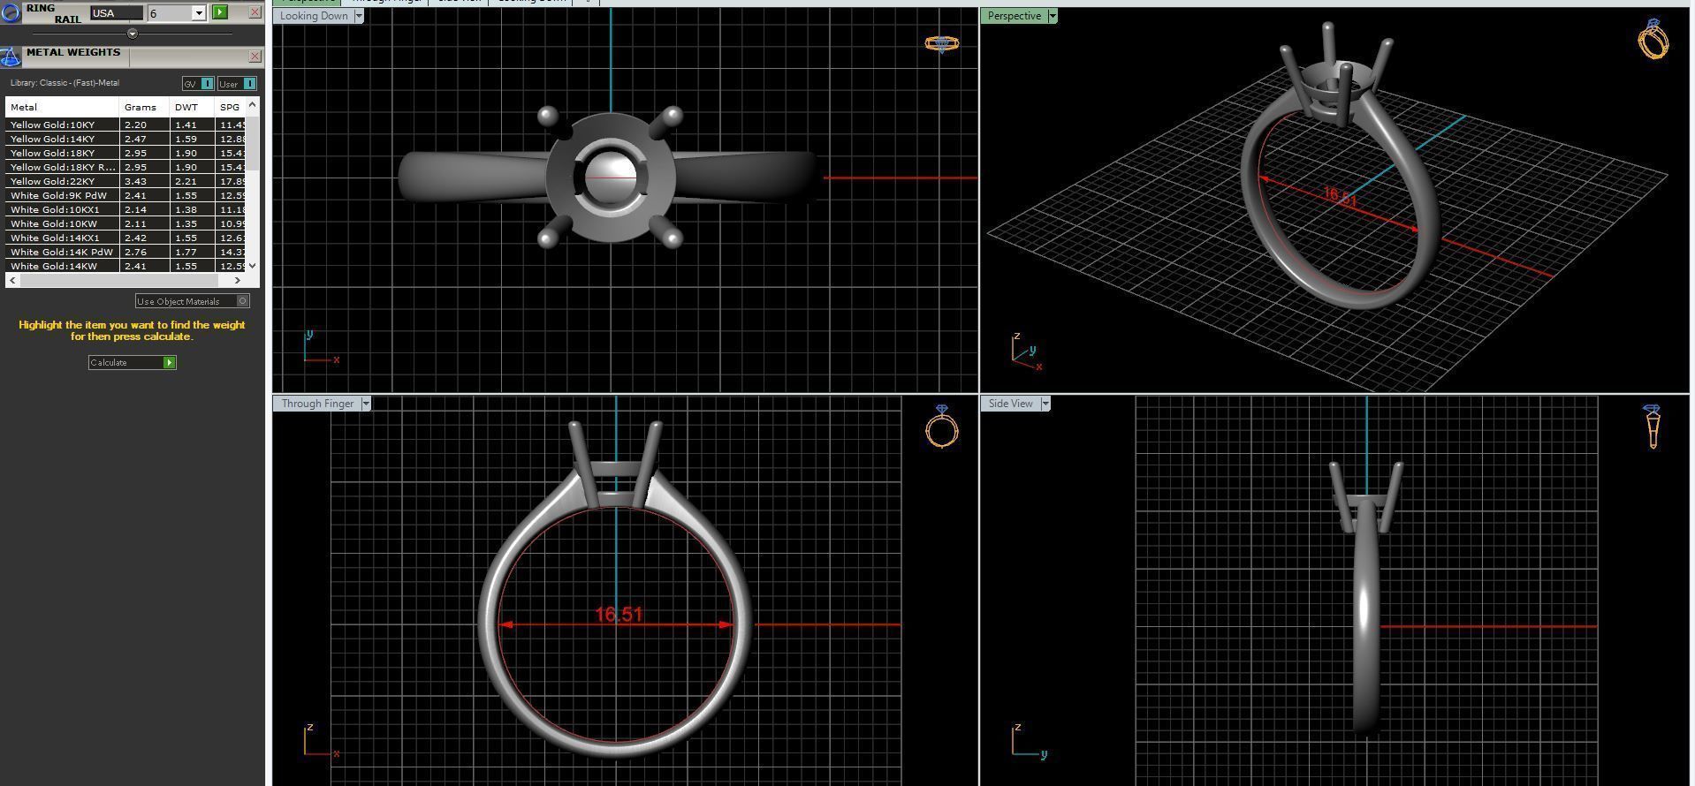Open the Side View viewport menu arrow

1045,404
